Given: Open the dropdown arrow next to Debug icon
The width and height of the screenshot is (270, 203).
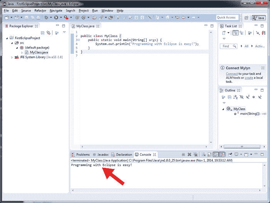Looking at the screenshot, I should (x=51, y=17).
